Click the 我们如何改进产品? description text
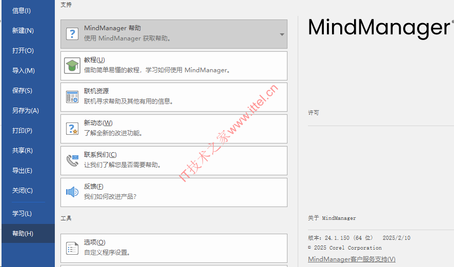Image resolution: width=454 pixels, height=267 pixels. point(110,197)
